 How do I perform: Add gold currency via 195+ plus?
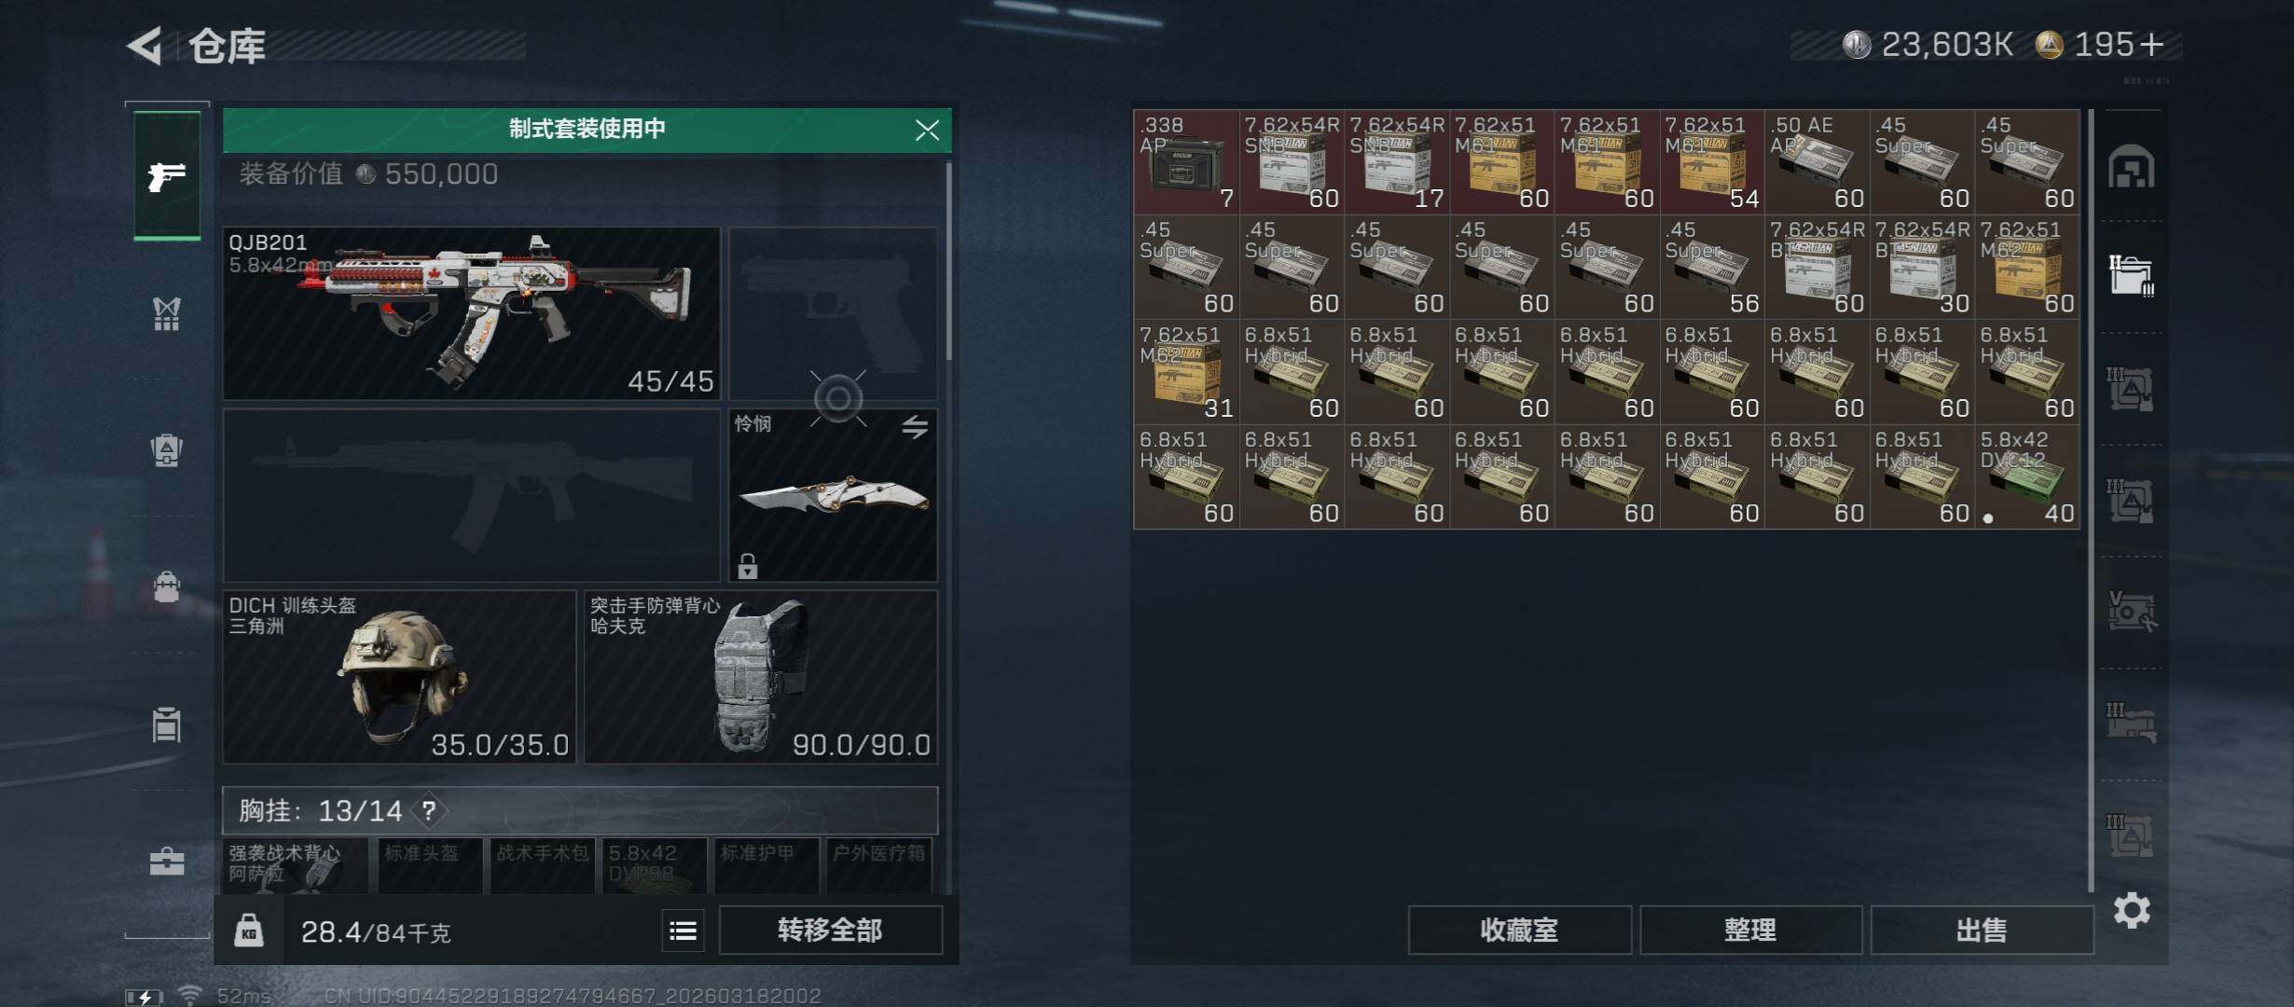pyautogui.click(x=2151, y=44)
